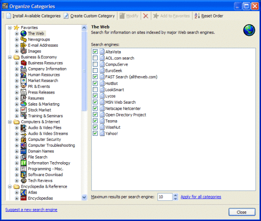Select Audio & Video Streams category
This screenshot has height=221, width=261.
(48, 134)
